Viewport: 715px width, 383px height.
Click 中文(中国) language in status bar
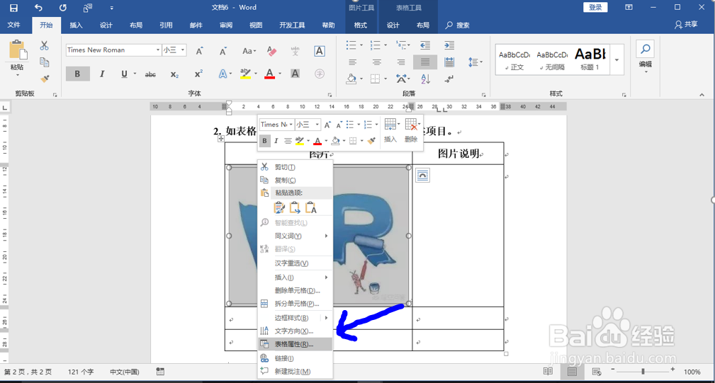click(x=125, y=372)
